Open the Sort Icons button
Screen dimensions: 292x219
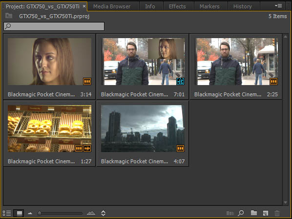click(x=103, y=213)
